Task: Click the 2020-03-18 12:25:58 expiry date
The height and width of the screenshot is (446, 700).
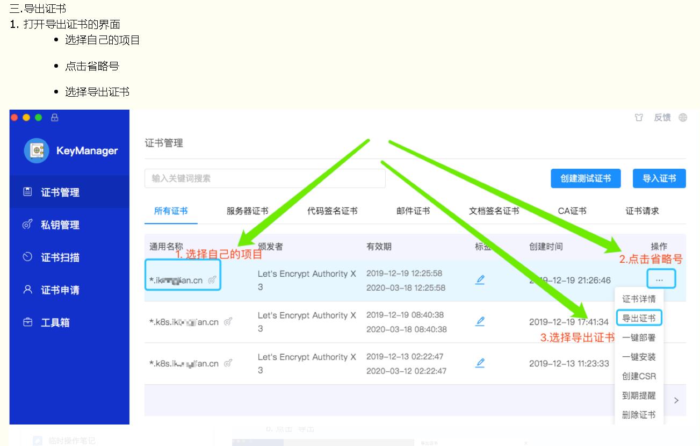Action: click(406, 287)
